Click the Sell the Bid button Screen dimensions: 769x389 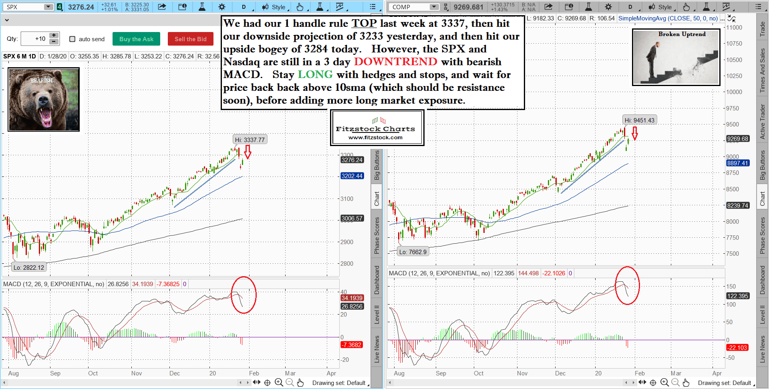190,39
